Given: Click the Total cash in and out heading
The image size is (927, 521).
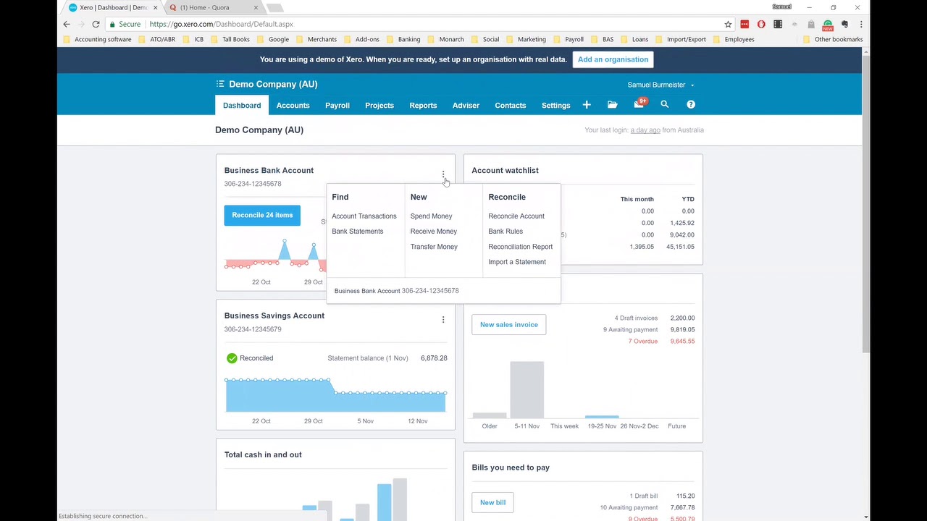Looking at the screenshot, I should pyautogui.click(x=263, y=454).
